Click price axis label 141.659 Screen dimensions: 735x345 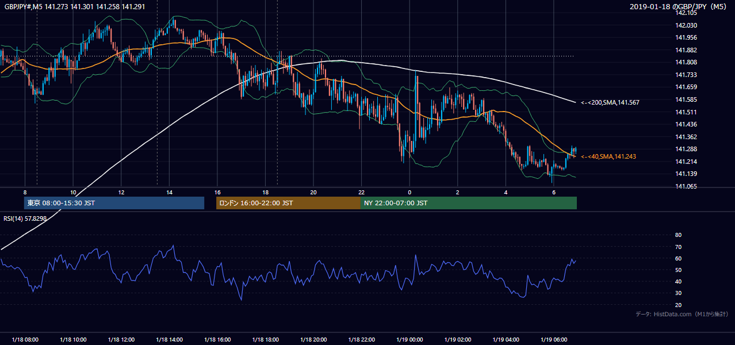pyautogui.click(x=686, y=87)
